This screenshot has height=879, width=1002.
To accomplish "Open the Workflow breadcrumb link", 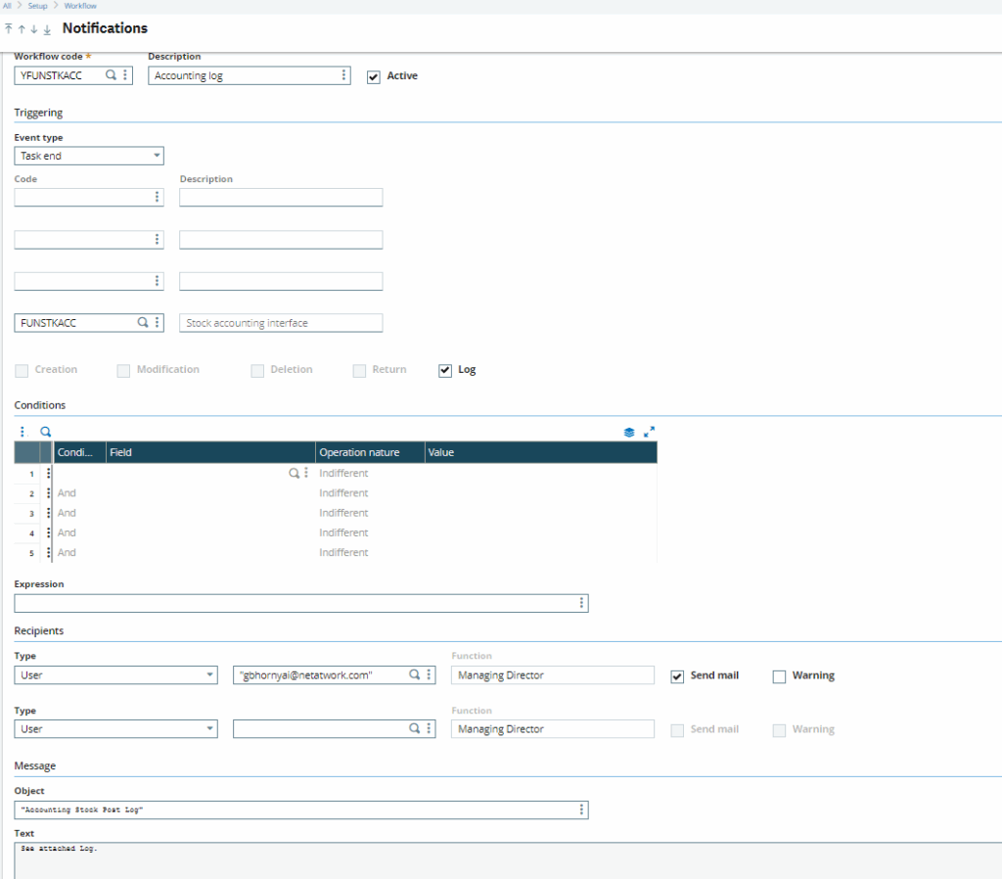I will point(79,6).
